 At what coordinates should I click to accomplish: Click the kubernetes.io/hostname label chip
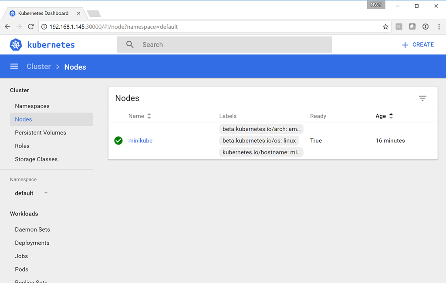(x=261, y=152)
